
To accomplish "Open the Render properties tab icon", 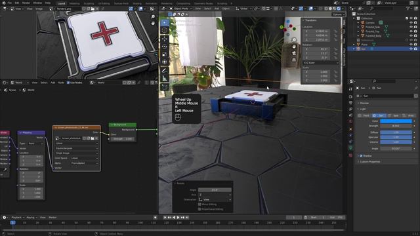I will [350, 96].
